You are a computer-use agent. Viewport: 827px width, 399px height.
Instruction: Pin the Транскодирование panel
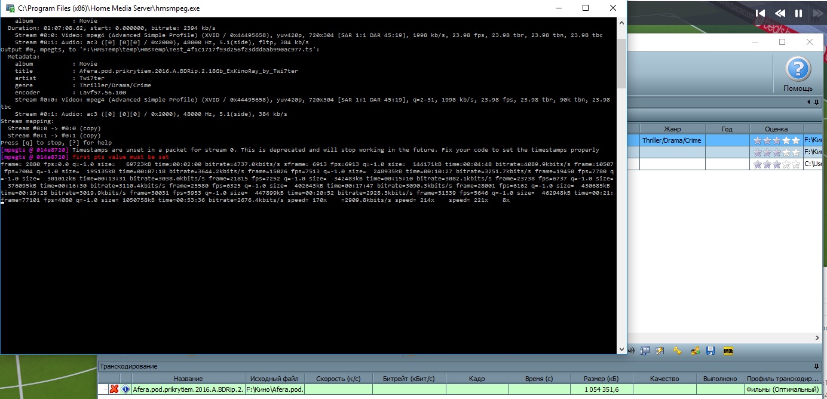(x=817, y=366)
